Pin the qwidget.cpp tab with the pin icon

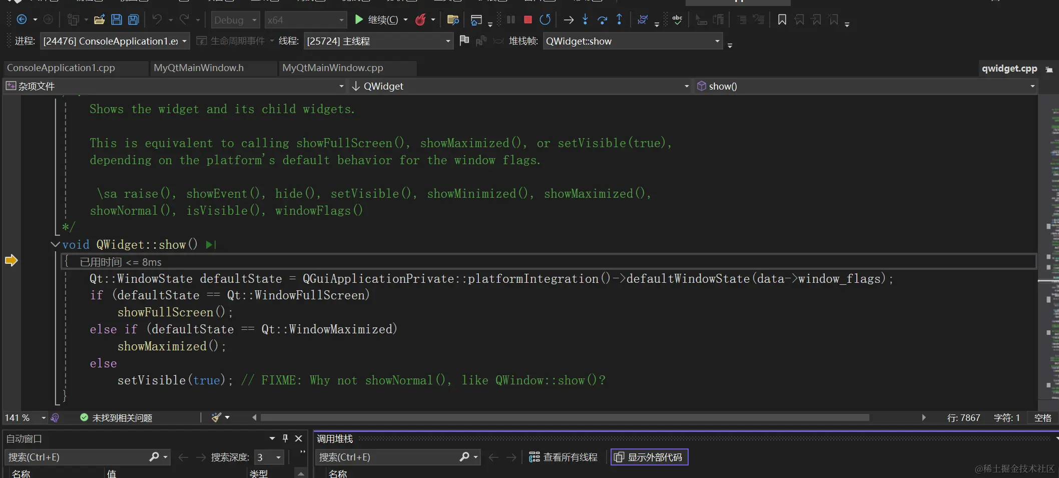[x=1049, y=70]
